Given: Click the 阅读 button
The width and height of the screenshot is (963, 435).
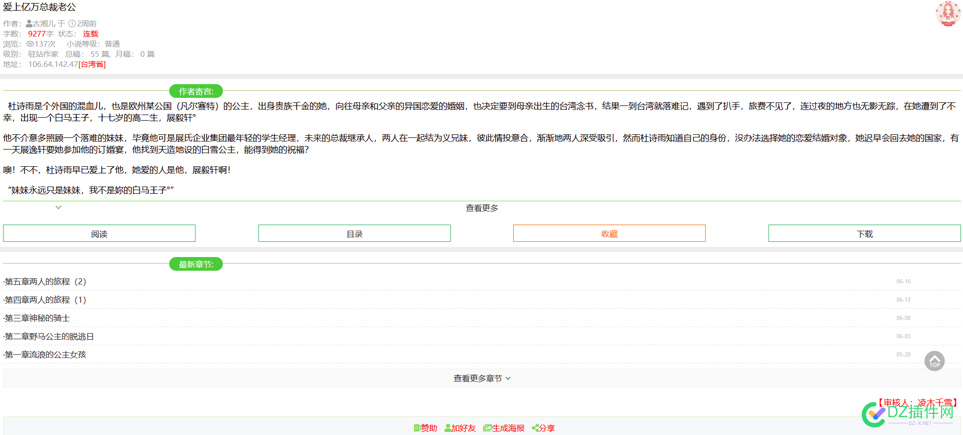Looking at the screenshot, I should [x=99, y=233].
